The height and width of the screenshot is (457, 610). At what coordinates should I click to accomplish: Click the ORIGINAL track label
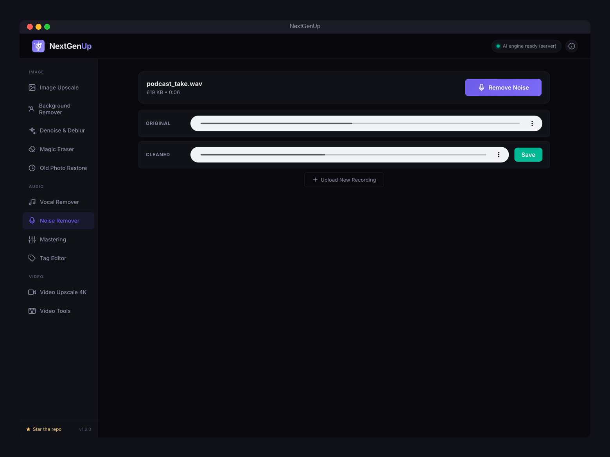(x=158, y=123)
